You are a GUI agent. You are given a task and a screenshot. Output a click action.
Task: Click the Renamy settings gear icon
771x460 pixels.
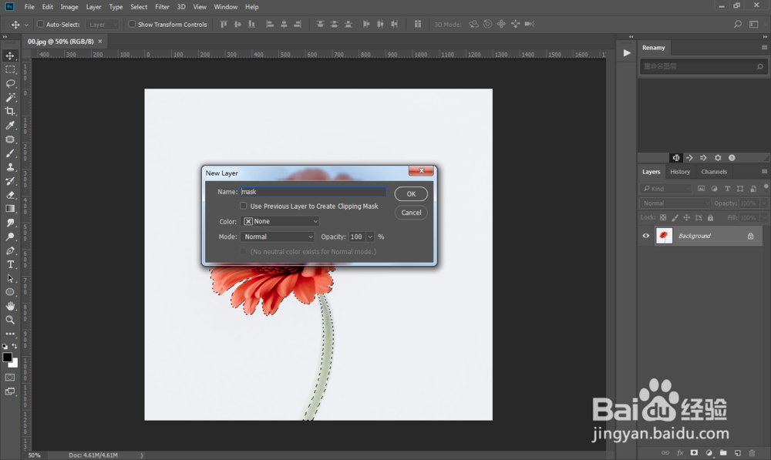(x=717, y=158)
